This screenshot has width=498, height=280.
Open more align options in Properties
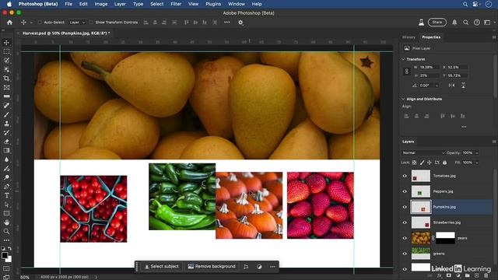464,127
